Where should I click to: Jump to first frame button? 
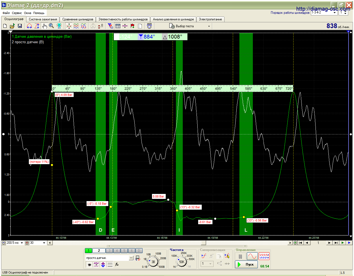coord(300,243)
